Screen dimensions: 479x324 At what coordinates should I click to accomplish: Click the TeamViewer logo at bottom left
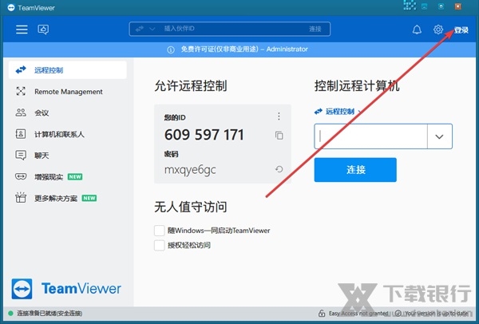pos(66,289)
